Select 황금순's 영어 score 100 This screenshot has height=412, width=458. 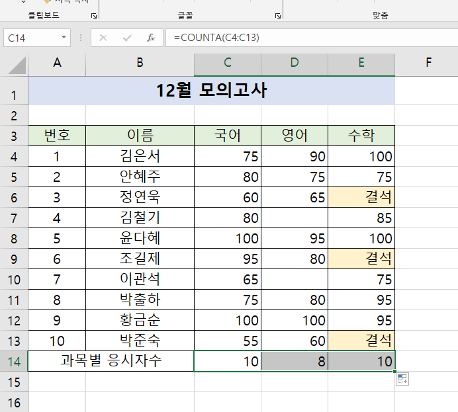tap(295, 320)
